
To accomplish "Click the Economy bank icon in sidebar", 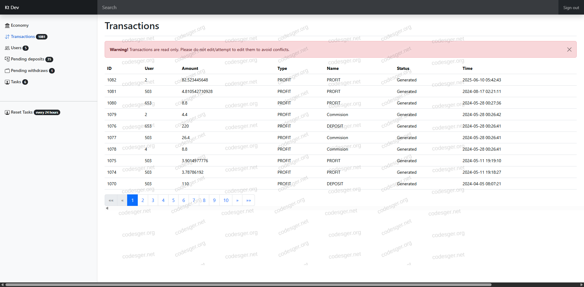I will click(x=7, y=26).
